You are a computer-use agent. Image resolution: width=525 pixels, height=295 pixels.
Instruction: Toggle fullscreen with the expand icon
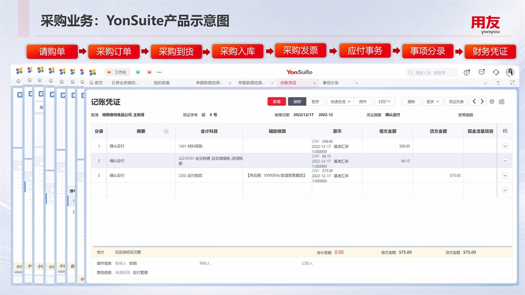pyautogui.click(x=512, y=83)
